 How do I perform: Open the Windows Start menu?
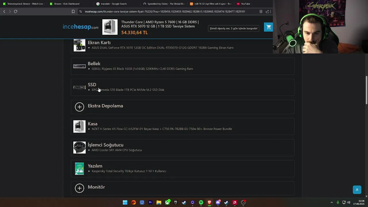(125, 202)
